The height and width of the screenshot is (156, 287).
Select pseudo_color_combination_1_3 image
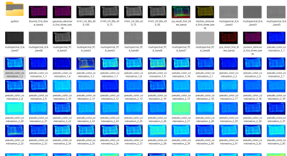click(38, 64)
